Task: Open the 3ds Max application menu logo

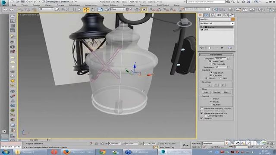Action: (x=4, y=3)
